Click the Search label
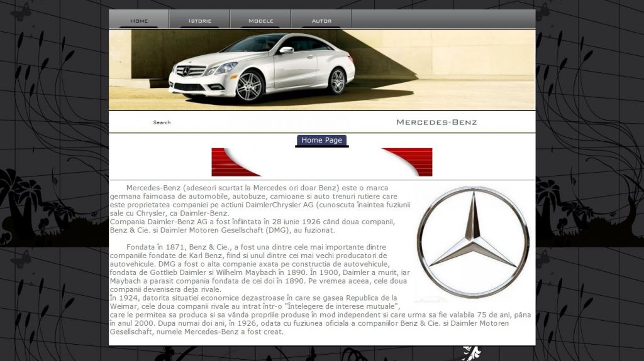This screenshot has width=644, height=361. [162, 122]
